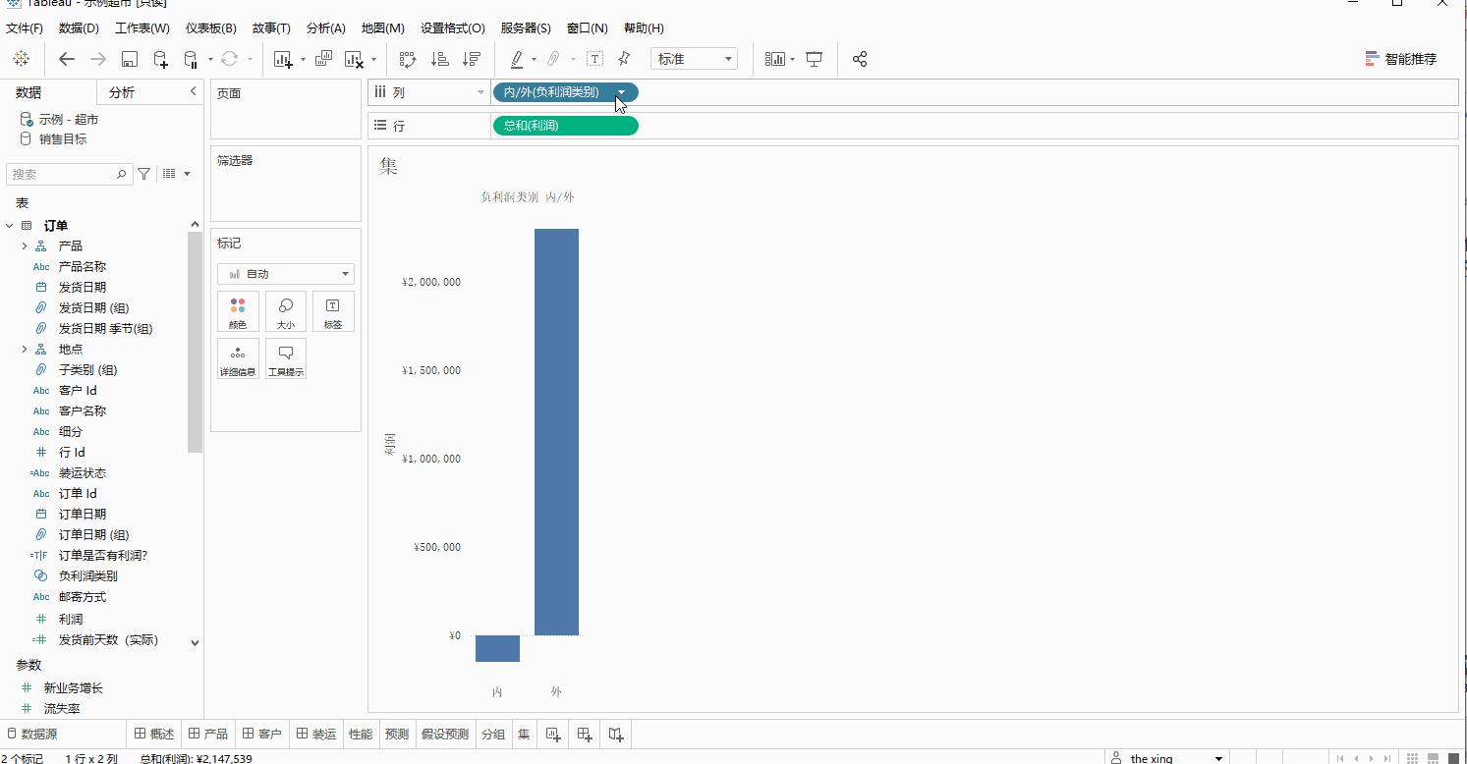Viewport: 1467px width, 764px height.
Task: Click the undo back arrow
Action: [x=67, y=59]
